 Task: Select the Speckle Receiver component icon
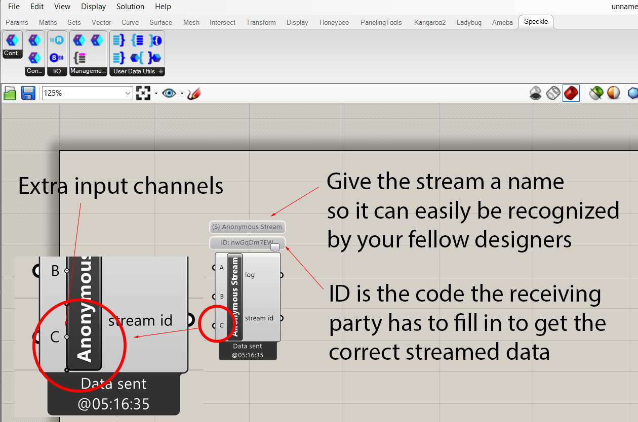(57, 39)
